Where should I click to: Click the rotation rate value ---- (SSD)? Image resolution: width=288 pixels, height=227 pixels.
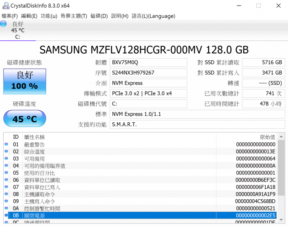[x=264, y=83]
